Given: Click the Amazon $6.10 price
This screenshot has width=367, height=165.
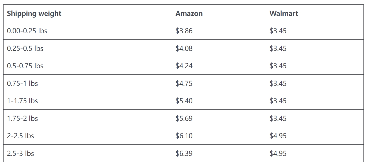Looking at the screenshot, I should coord(184,136).
